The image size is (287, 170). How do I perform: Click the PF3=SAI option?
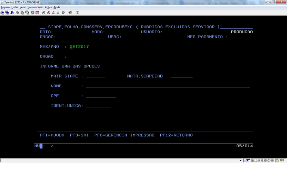click(x=79, y=135)
